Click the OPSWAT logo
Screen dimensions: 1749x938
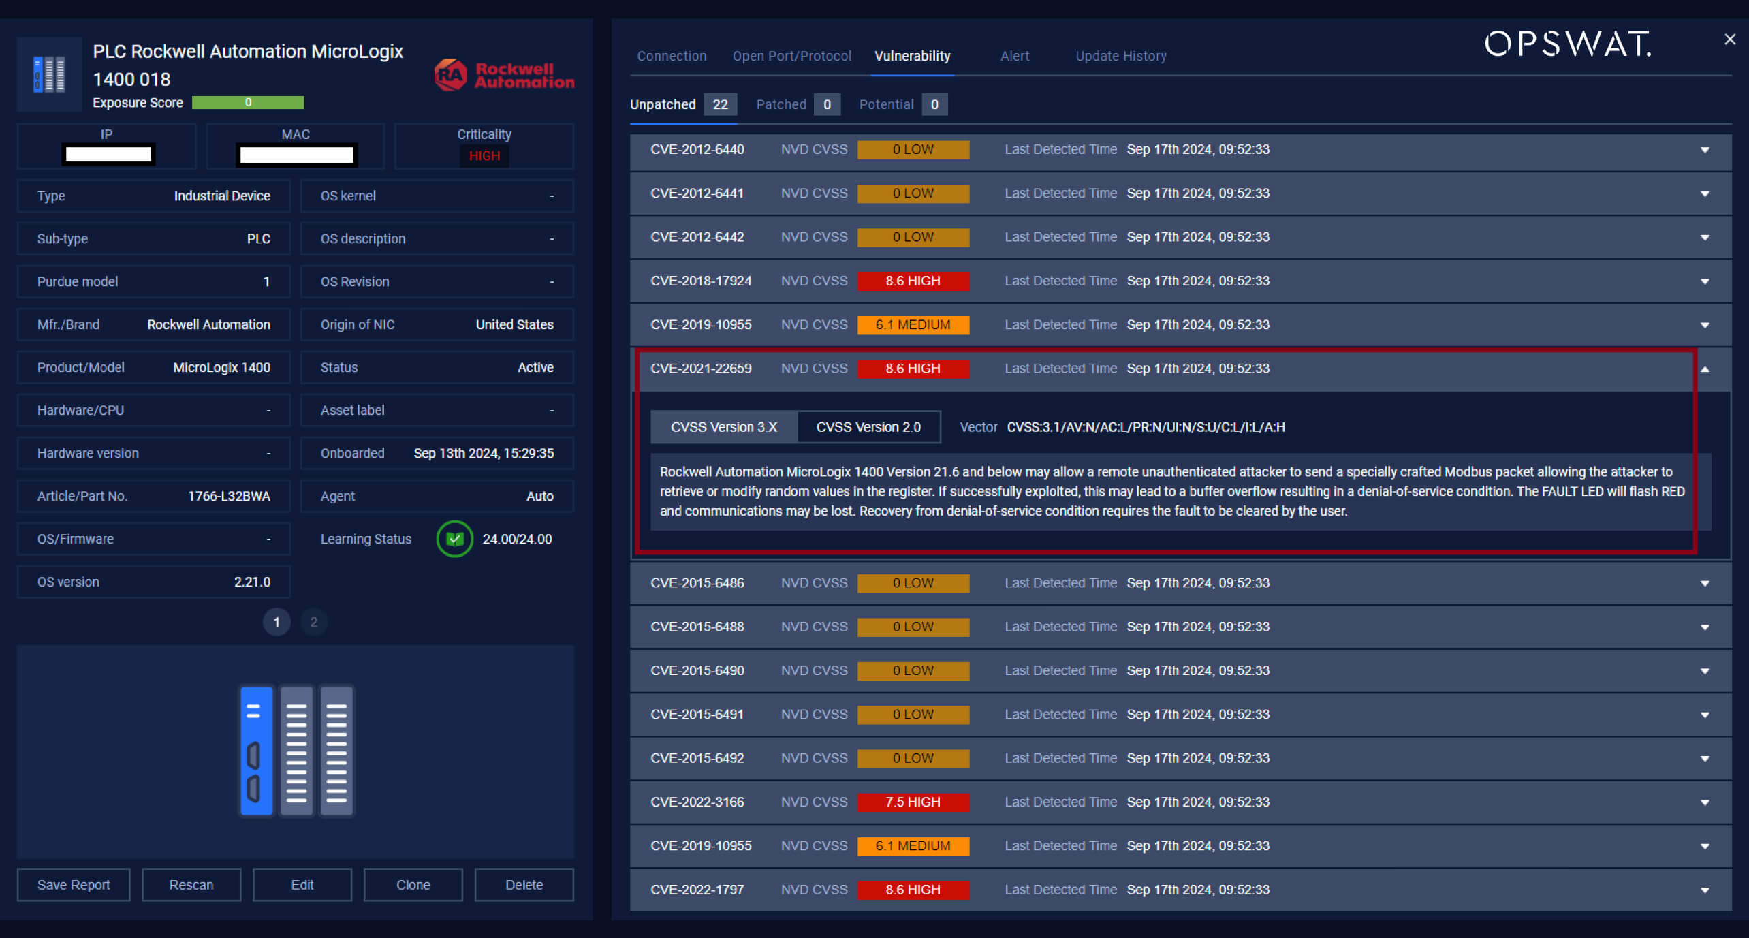1567,44
